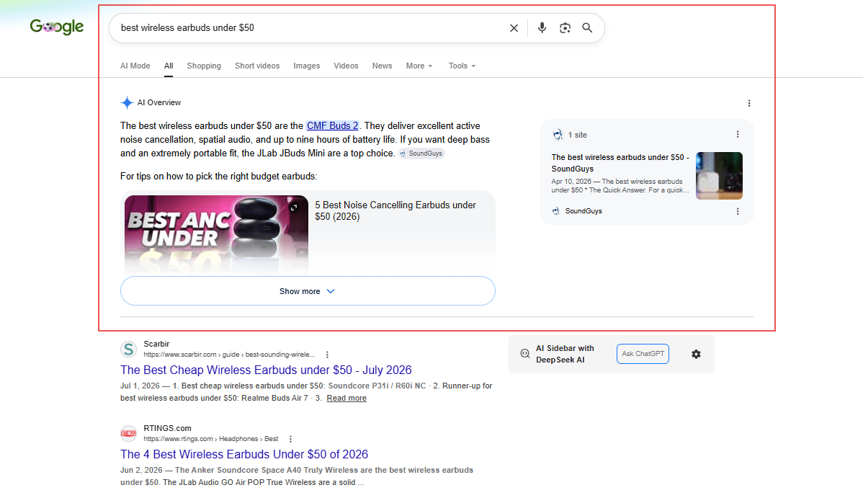
Task: Open AI Sidebar settings gear
Action: click(696, 354)
